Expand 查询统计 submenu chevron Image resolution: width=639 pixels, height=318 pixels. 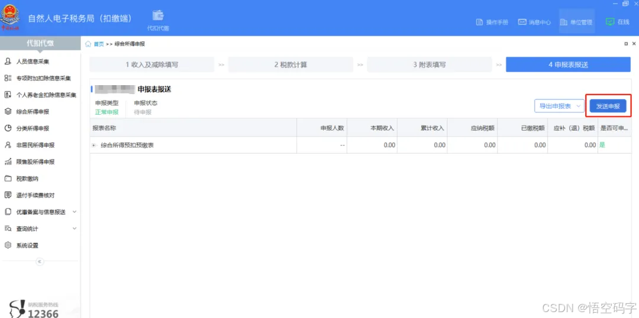pyautogui.click(x=74, y=228)
